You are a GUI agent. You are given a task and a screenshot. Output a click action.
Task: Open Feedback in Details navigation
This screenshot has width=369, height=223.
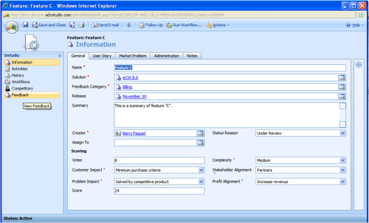32,95
